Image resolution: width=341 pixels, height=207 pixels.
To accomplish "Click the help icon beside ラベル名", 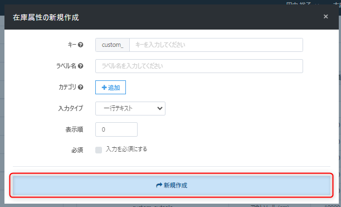I will (80, 66).
